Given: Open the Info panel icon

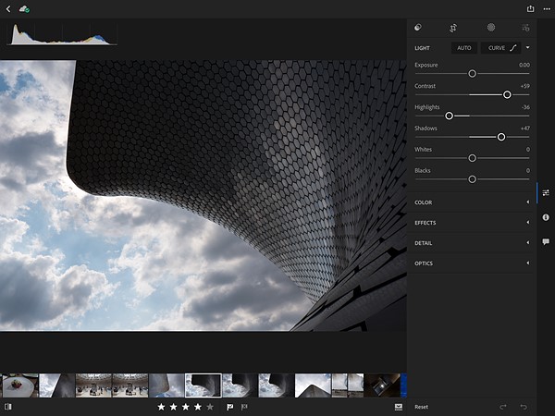Looking at the screenshot, I should point(546,217).
